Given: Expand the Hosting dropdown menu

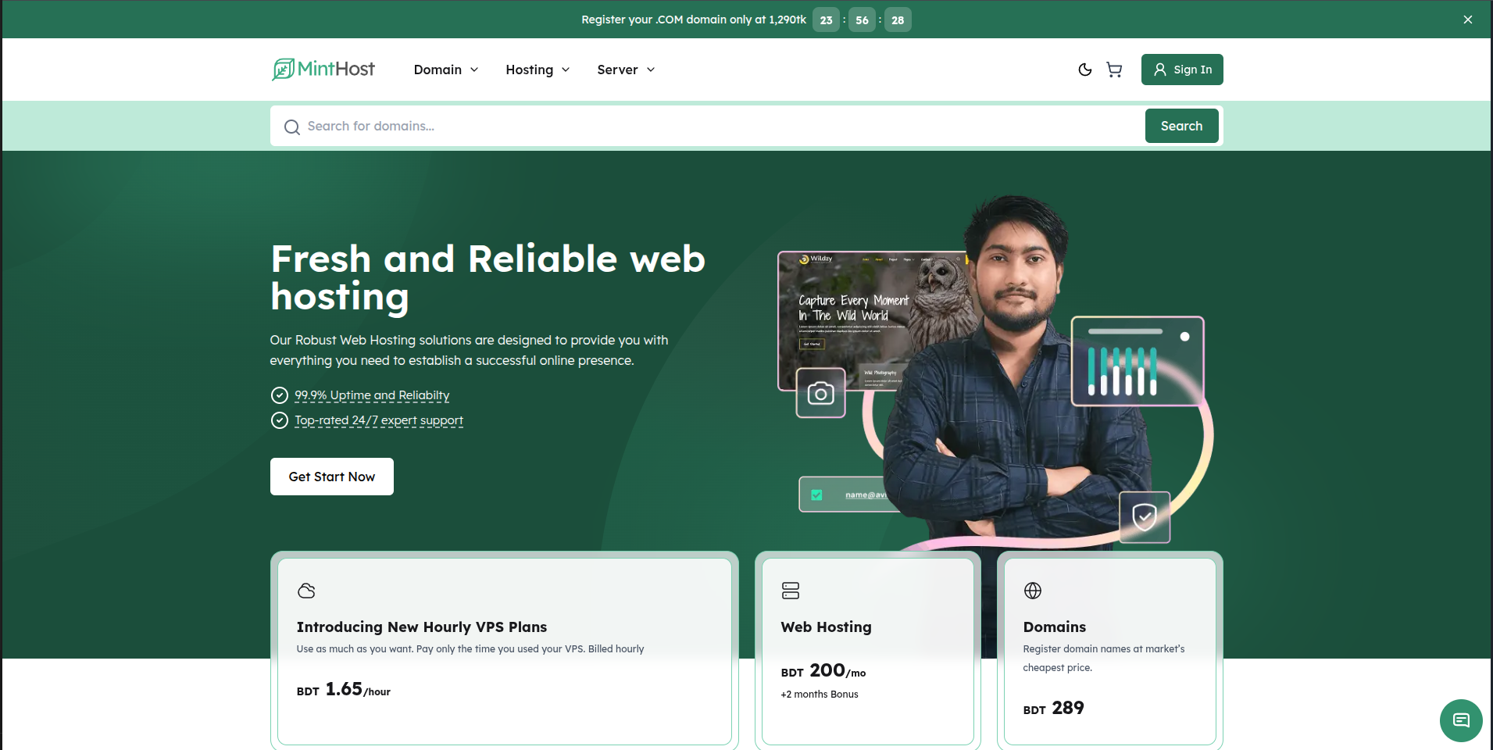Looking at the screenshot, I should (538, 70).
